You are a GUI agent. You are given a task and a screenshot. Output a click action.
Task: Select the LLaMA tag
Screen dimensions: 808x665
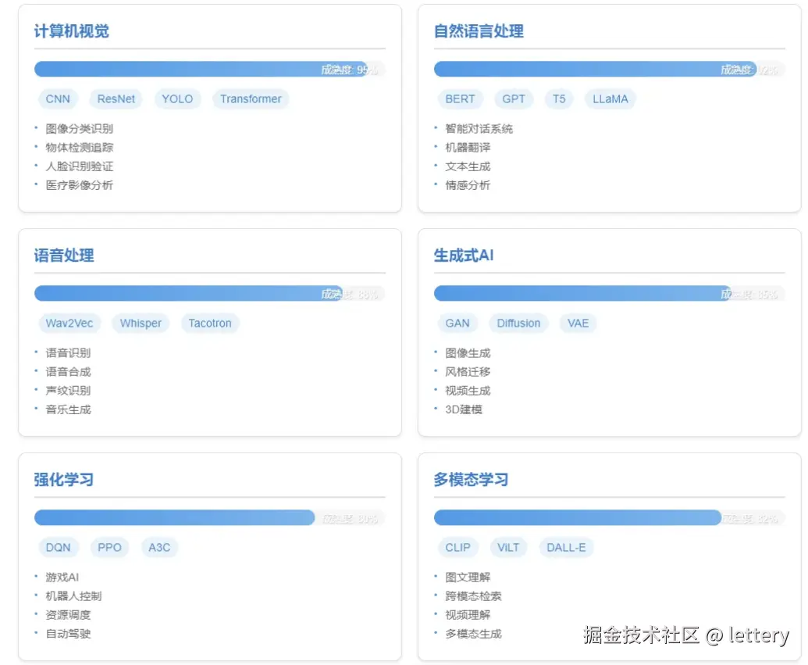click(610, 99)
